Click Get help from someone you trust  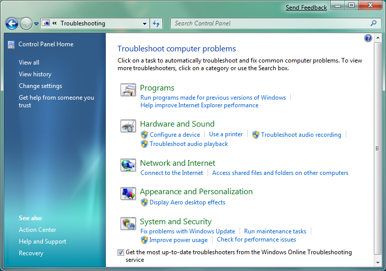click(56, 101)
